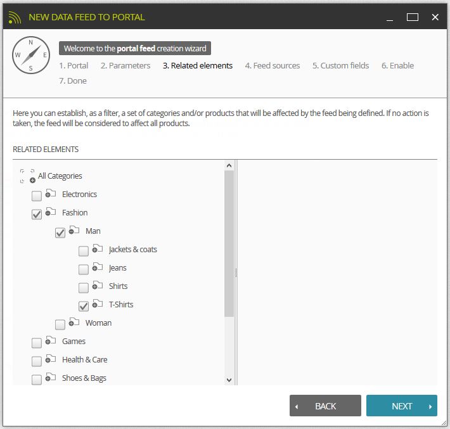Screen dimensions: 450x429
Task: Expand the T-Shirts folder icon
Action: 98,304
